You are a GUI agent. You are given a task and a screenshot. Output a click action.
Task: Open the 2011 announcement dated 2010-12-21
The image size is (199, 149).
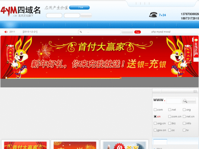23,32
